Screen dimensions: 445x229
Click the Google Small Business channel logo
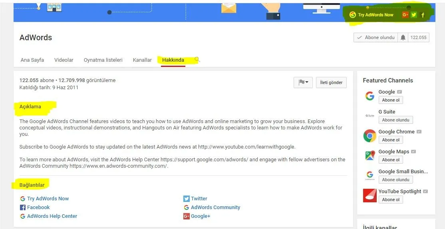tap(370, 176)
